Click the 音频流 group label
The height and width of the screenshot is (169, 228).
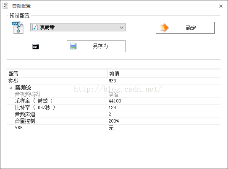click(x=23, y=87)
